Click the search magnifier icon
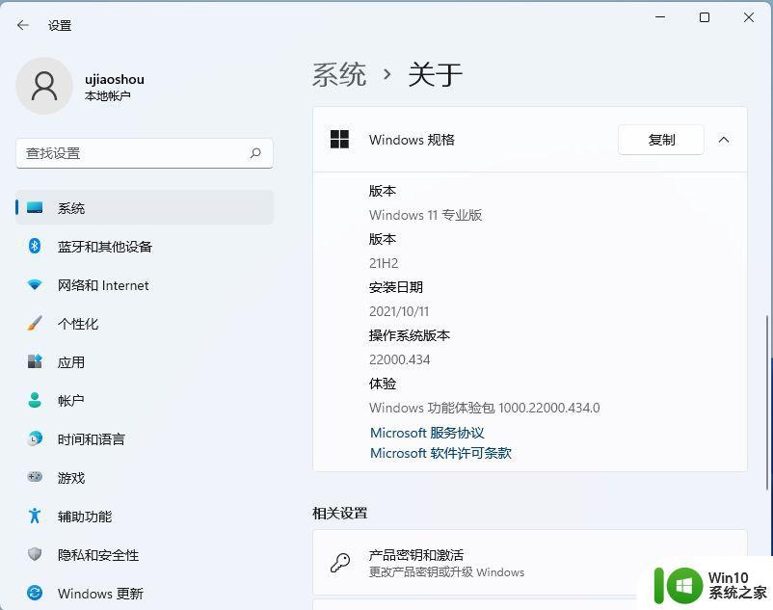773x610 pixels. 255,153
